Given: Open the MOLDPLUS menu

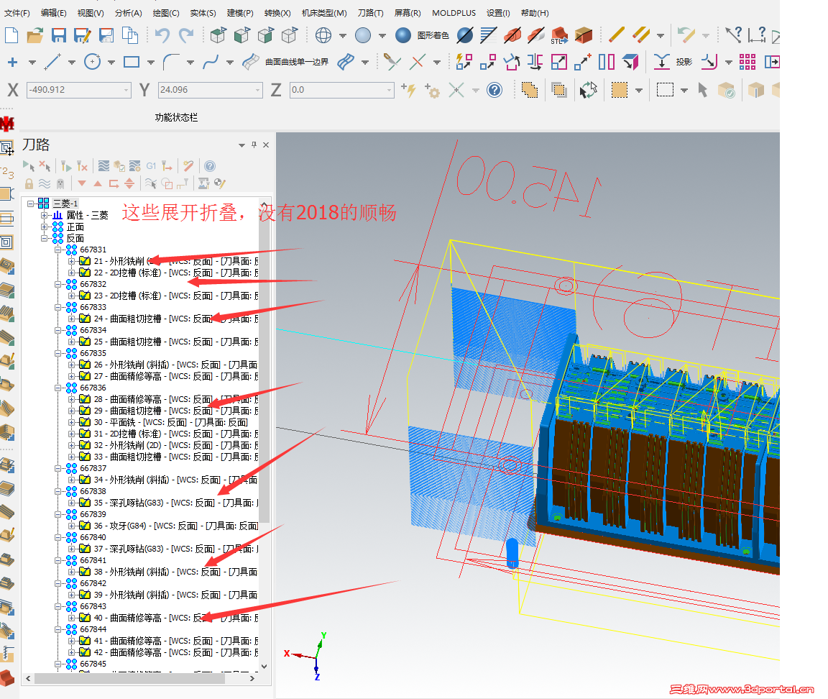Looking at the screenshot, I should click(x=454, y=13).
